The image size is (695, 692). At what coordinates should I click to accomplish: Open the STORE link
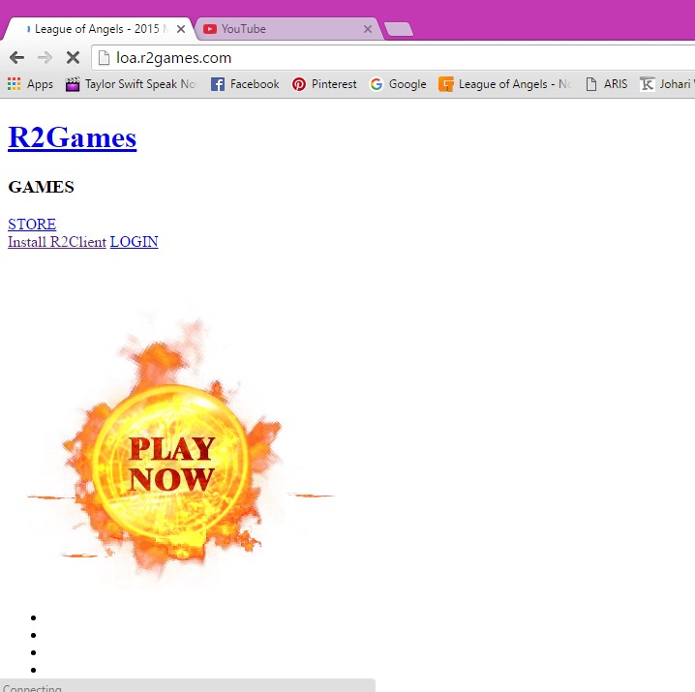pos(32,224)
